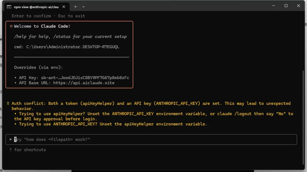Viewport: 307px width, 172px height.
Task: Minimize the terminal window
Action: (x=273, y=6)
